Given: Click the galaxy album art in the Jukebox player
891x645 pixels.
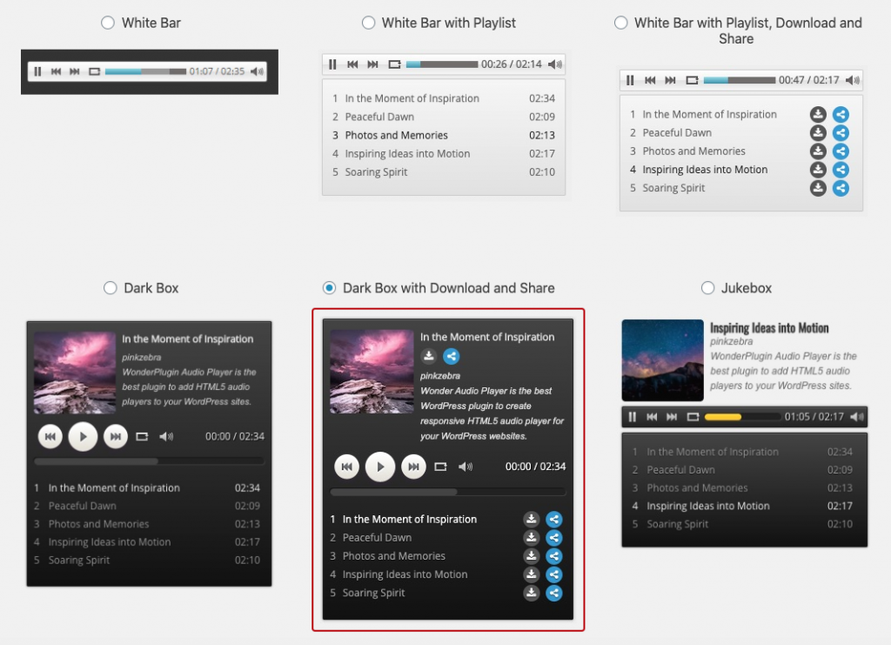Looking at the screenshot, I should coord(662,359).
